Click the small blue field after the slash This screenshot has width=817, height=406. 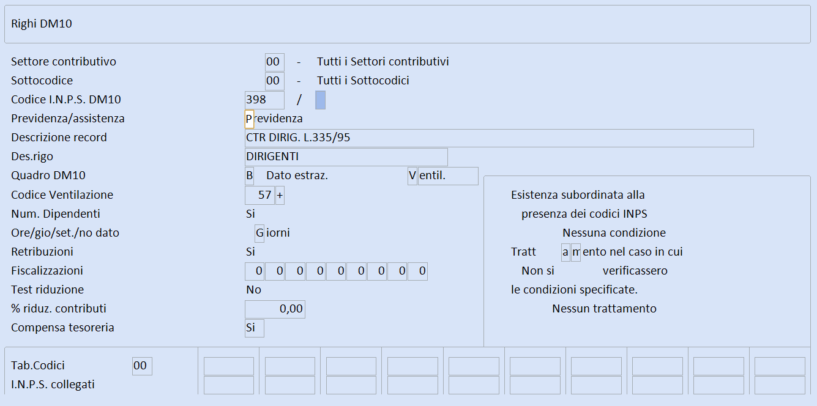point(320,100)
